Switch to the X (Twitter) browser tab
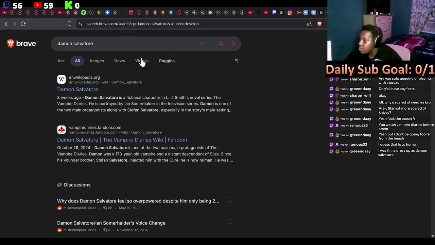This screenshot has height=245, width=435. click(91, 13)
